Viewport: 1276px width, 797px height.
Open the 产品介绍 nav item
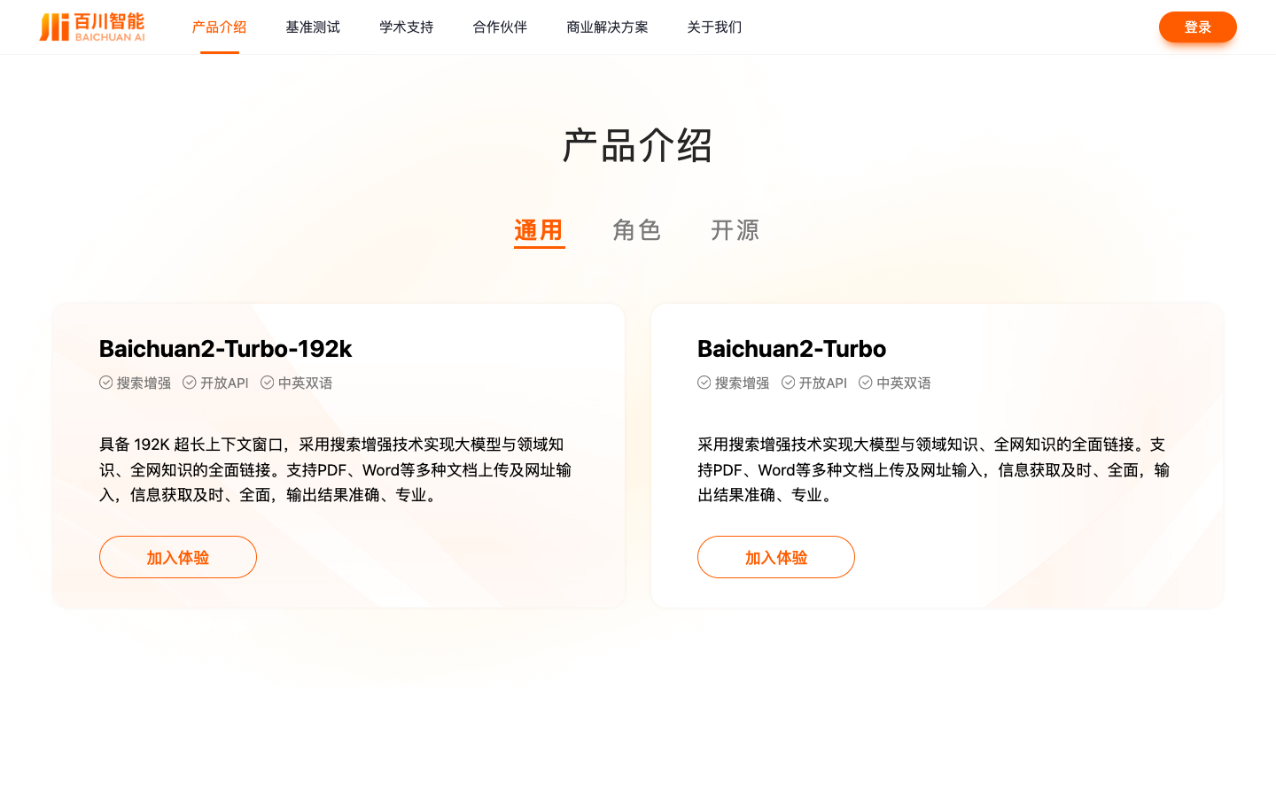pos(220,27)
